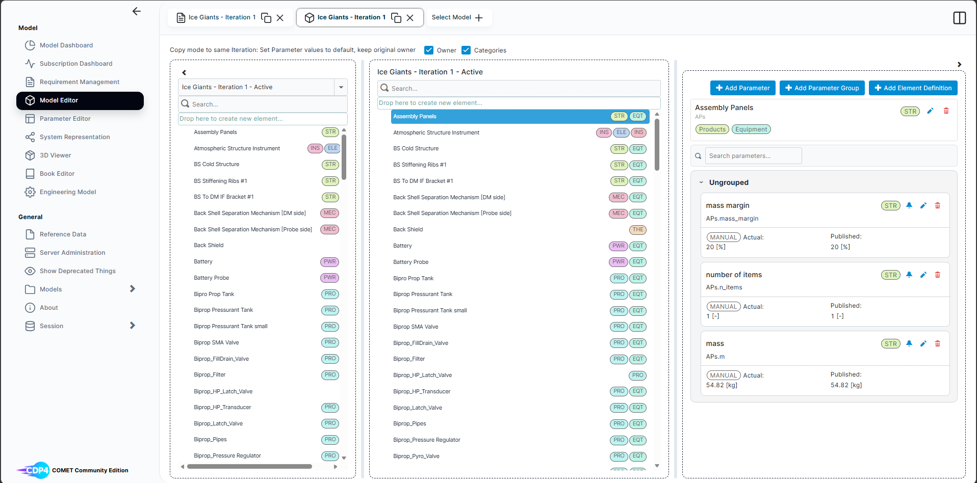This screenshot has height=483, width=977.
Task: Open the 3D Viewer from sidebar
Action: click(55, 155)
